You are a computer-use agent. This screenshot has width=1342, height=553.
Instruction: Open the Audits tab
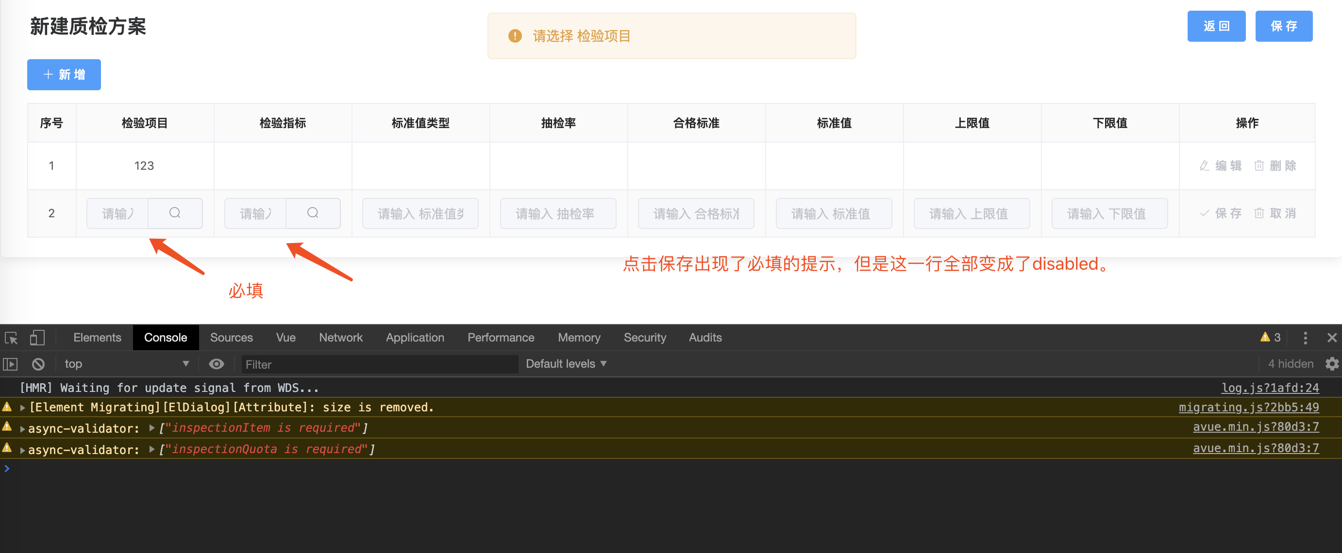pos(705,338)
